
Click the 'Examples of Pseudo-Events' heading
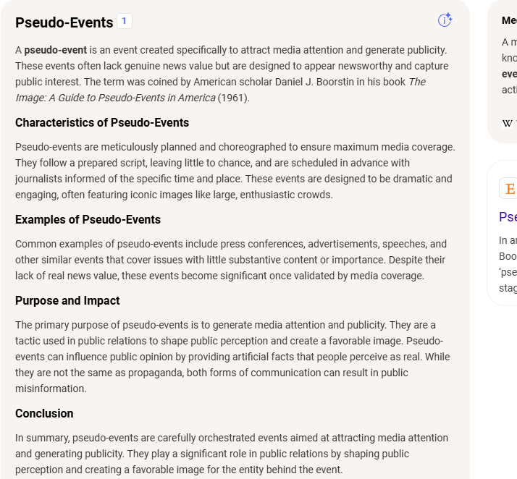pos(88,219)
